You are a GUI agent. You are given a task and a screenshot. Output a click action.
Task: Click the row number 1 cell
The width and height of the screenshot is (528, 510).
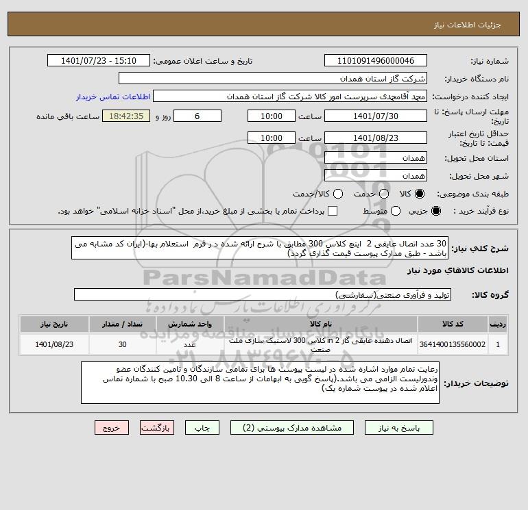coord(498,344)
